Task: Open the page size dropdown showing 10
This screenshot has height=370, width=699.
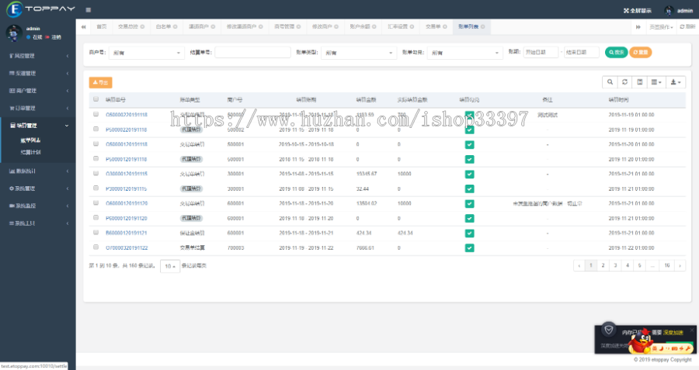Action: pos(169,266)
